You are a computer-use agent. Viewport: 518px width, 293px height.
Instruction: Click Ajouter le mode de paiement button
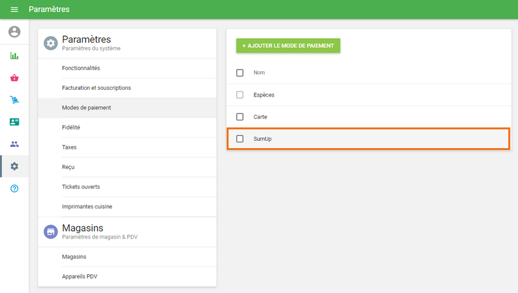pos(288,45)
